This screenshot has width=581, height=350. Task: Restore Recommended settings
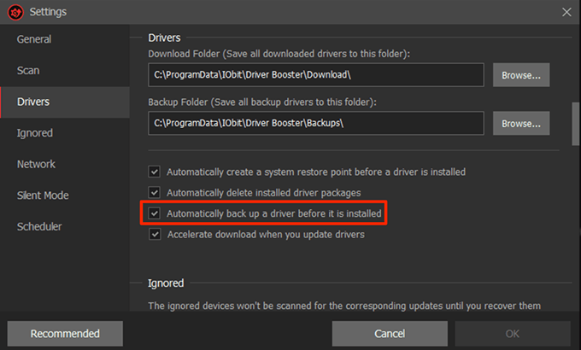click(x=65, y=334)
